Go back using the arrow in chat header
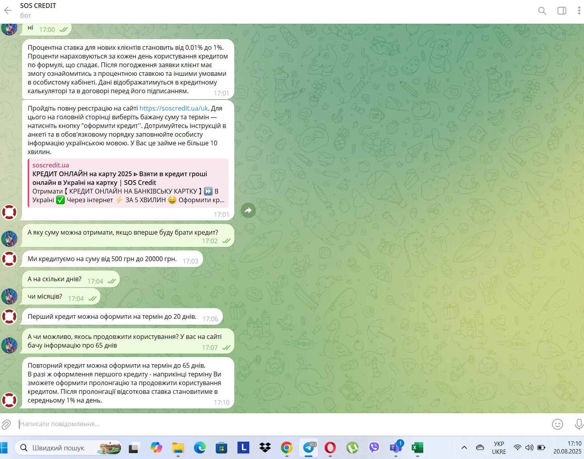Viewport: 584px width, 459px height. click(x=8, y=11)
